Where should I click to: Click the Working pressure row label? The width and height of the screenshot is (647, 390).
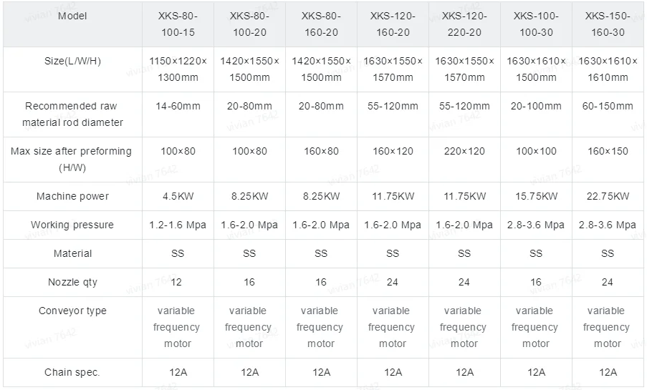72,225
